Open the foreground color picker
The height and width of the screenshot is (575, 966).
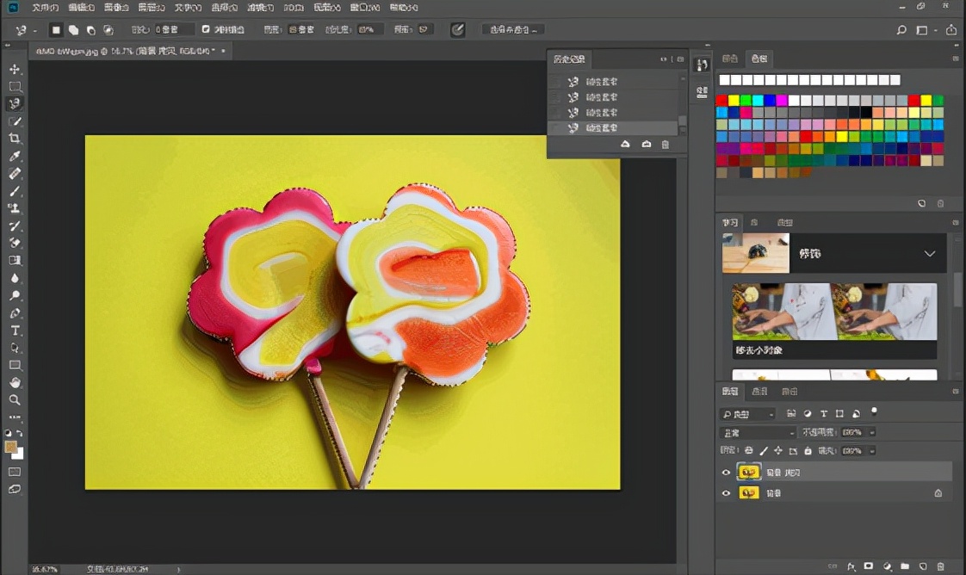coord(10,447)
